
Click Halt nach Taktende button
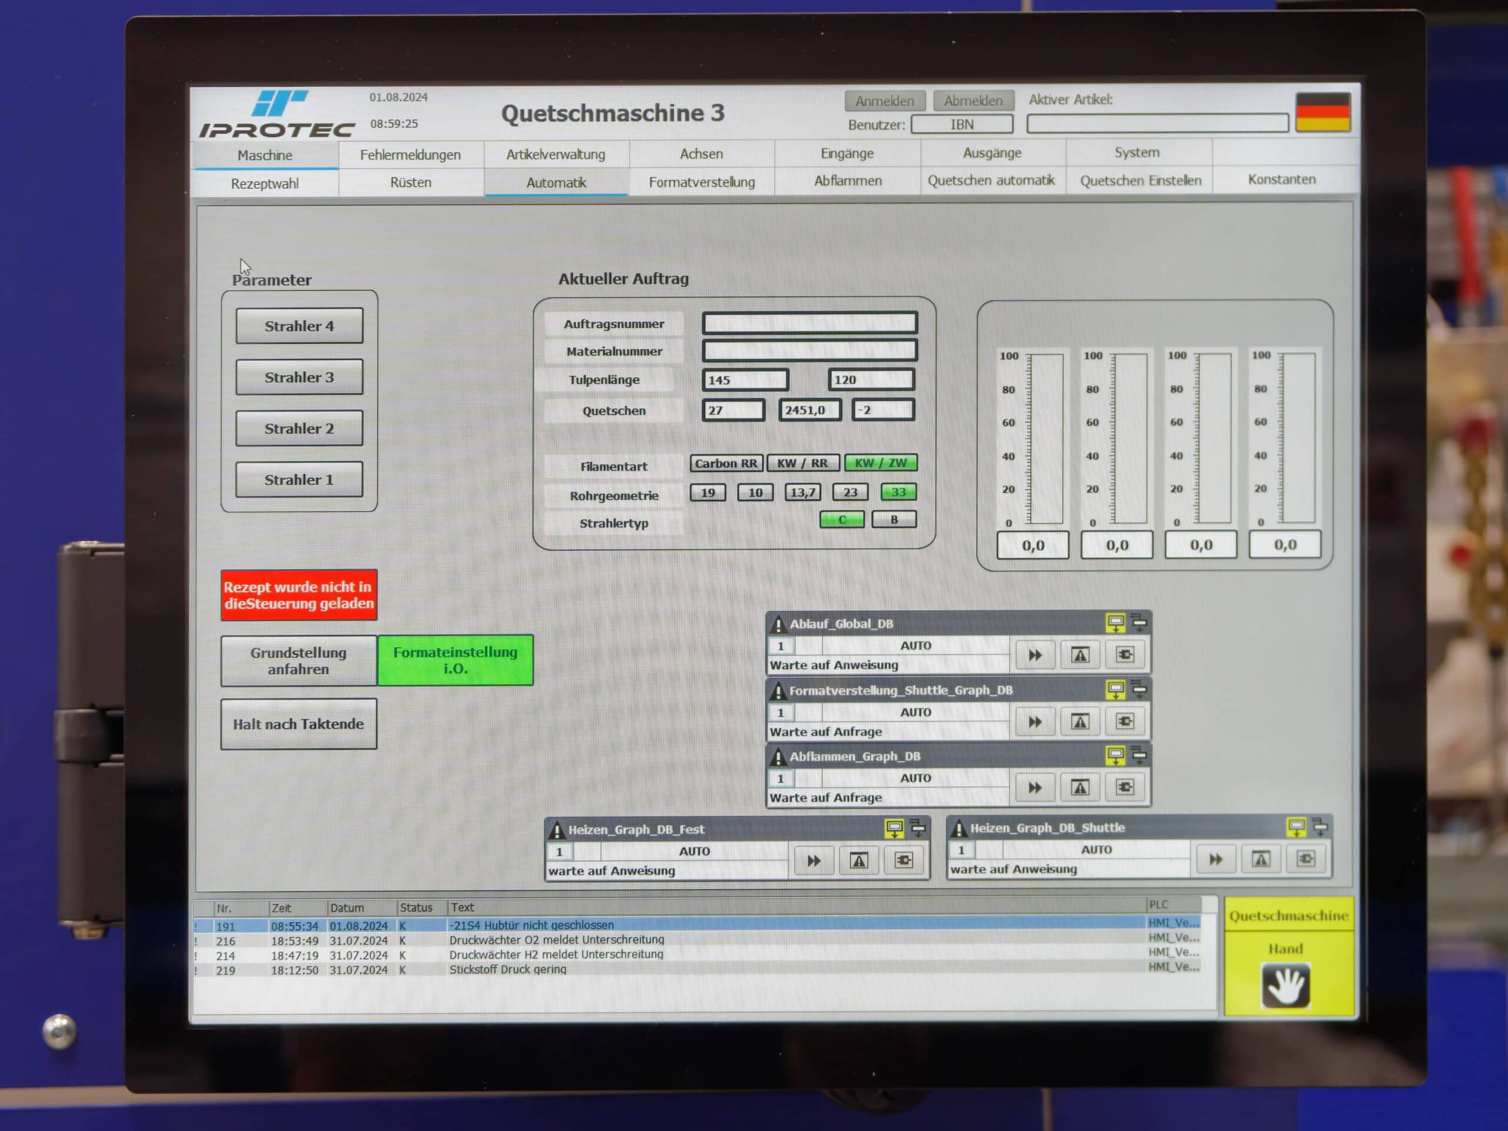pos(299,724)
